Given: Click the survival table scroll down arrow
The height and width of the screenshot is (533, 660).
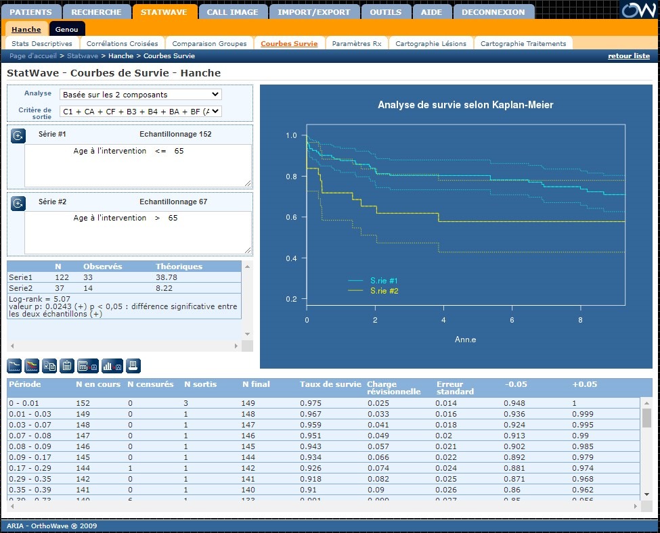Looking at the screenshot, I should tap(646, 494).
